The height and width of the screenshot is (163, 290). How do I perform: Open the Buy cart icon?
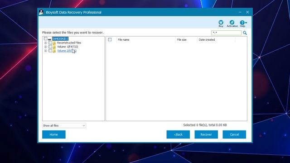[x=221, y=22]
